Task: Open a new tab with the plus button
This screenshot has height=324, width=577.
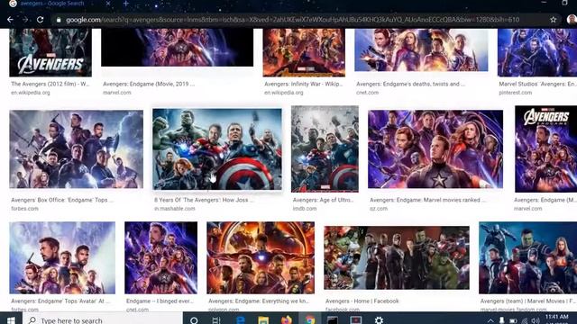Action: coord(125,4)
